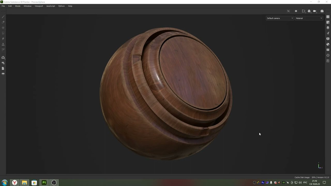Select the Projection tool
This screenshot has height=186, width=331.
coord(3,28)
